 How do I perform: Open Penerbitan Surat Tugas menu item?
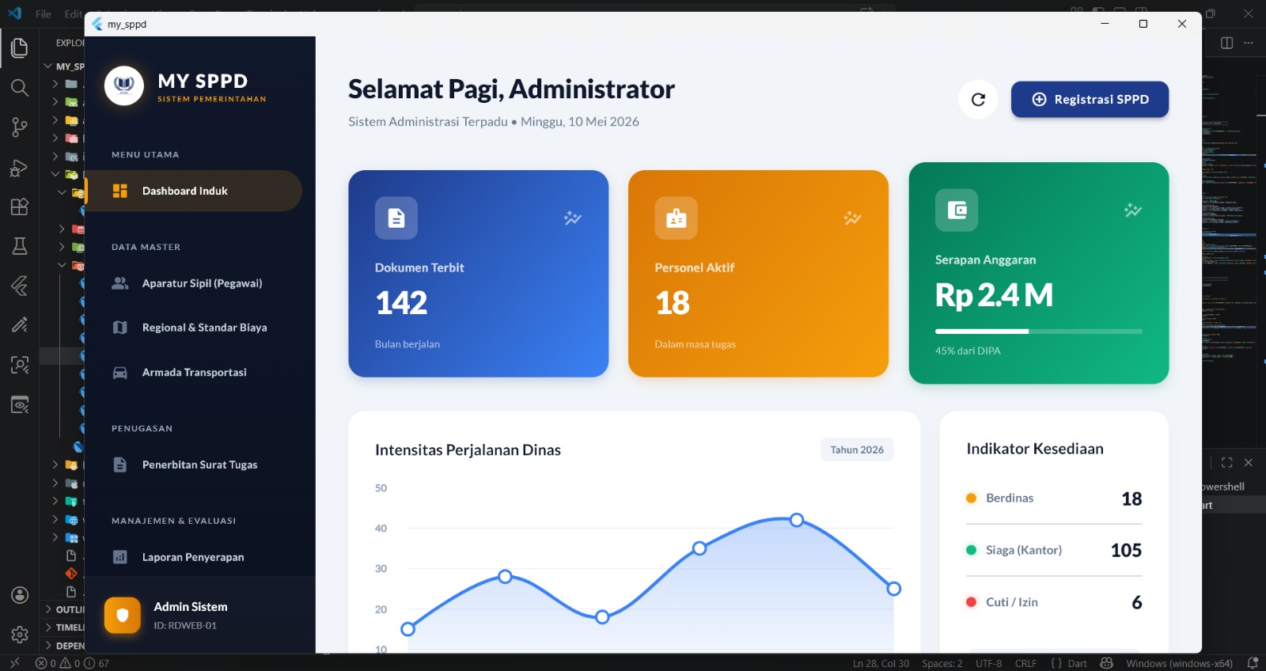[193, 464]
